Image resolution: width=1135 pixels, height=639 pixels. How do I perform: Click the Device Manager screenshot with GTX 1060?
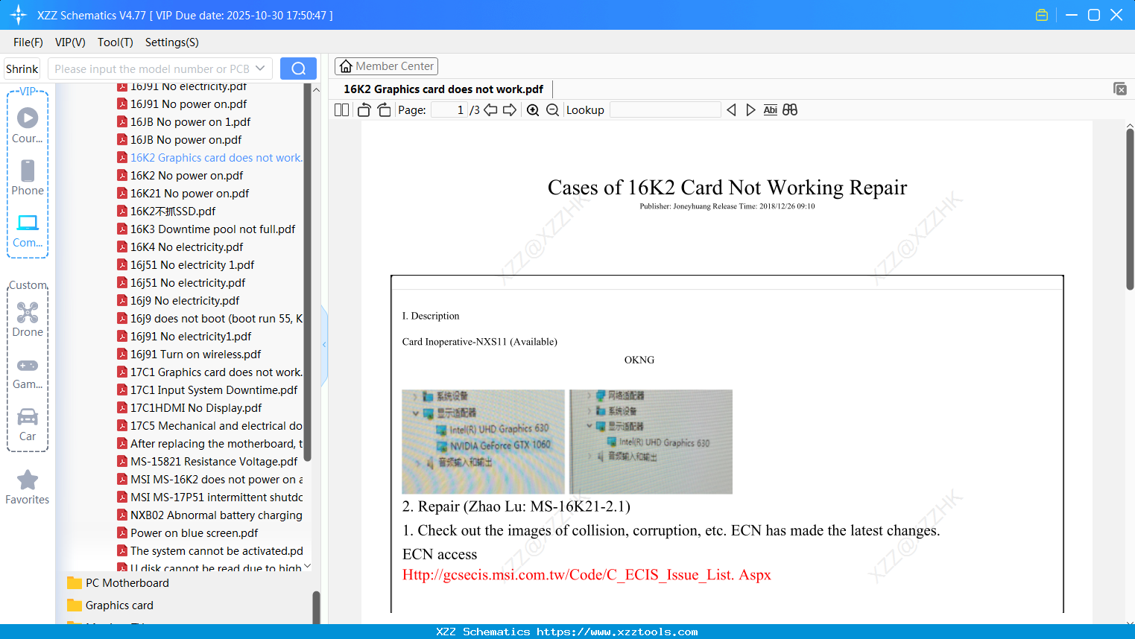click(x=483, y=442)
